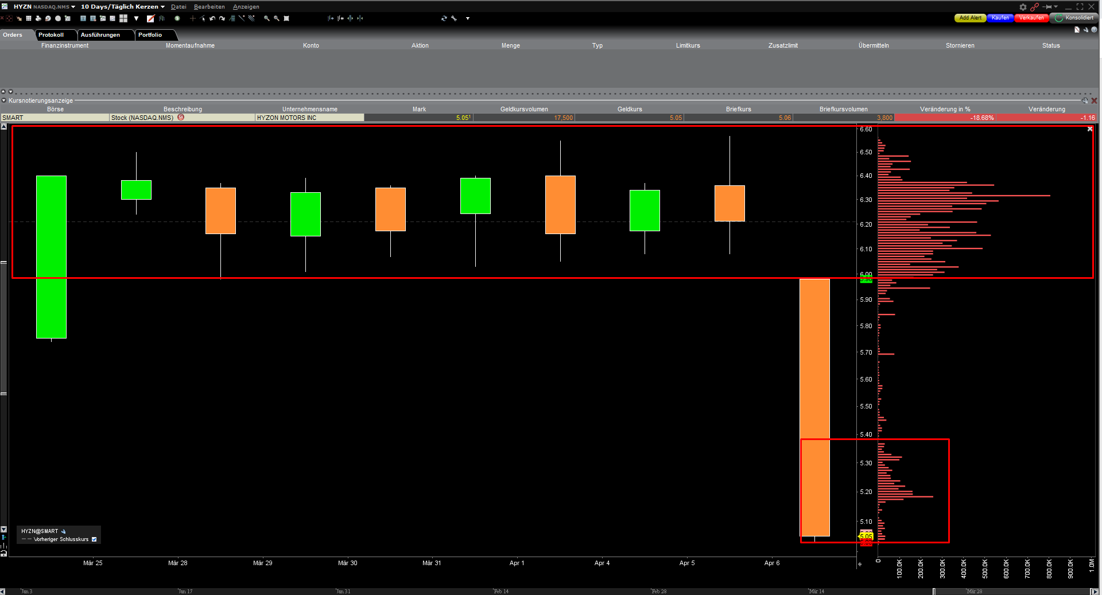Open the Datei menu
Viewport: 1102px width, 595px height.
coord(179,7)
